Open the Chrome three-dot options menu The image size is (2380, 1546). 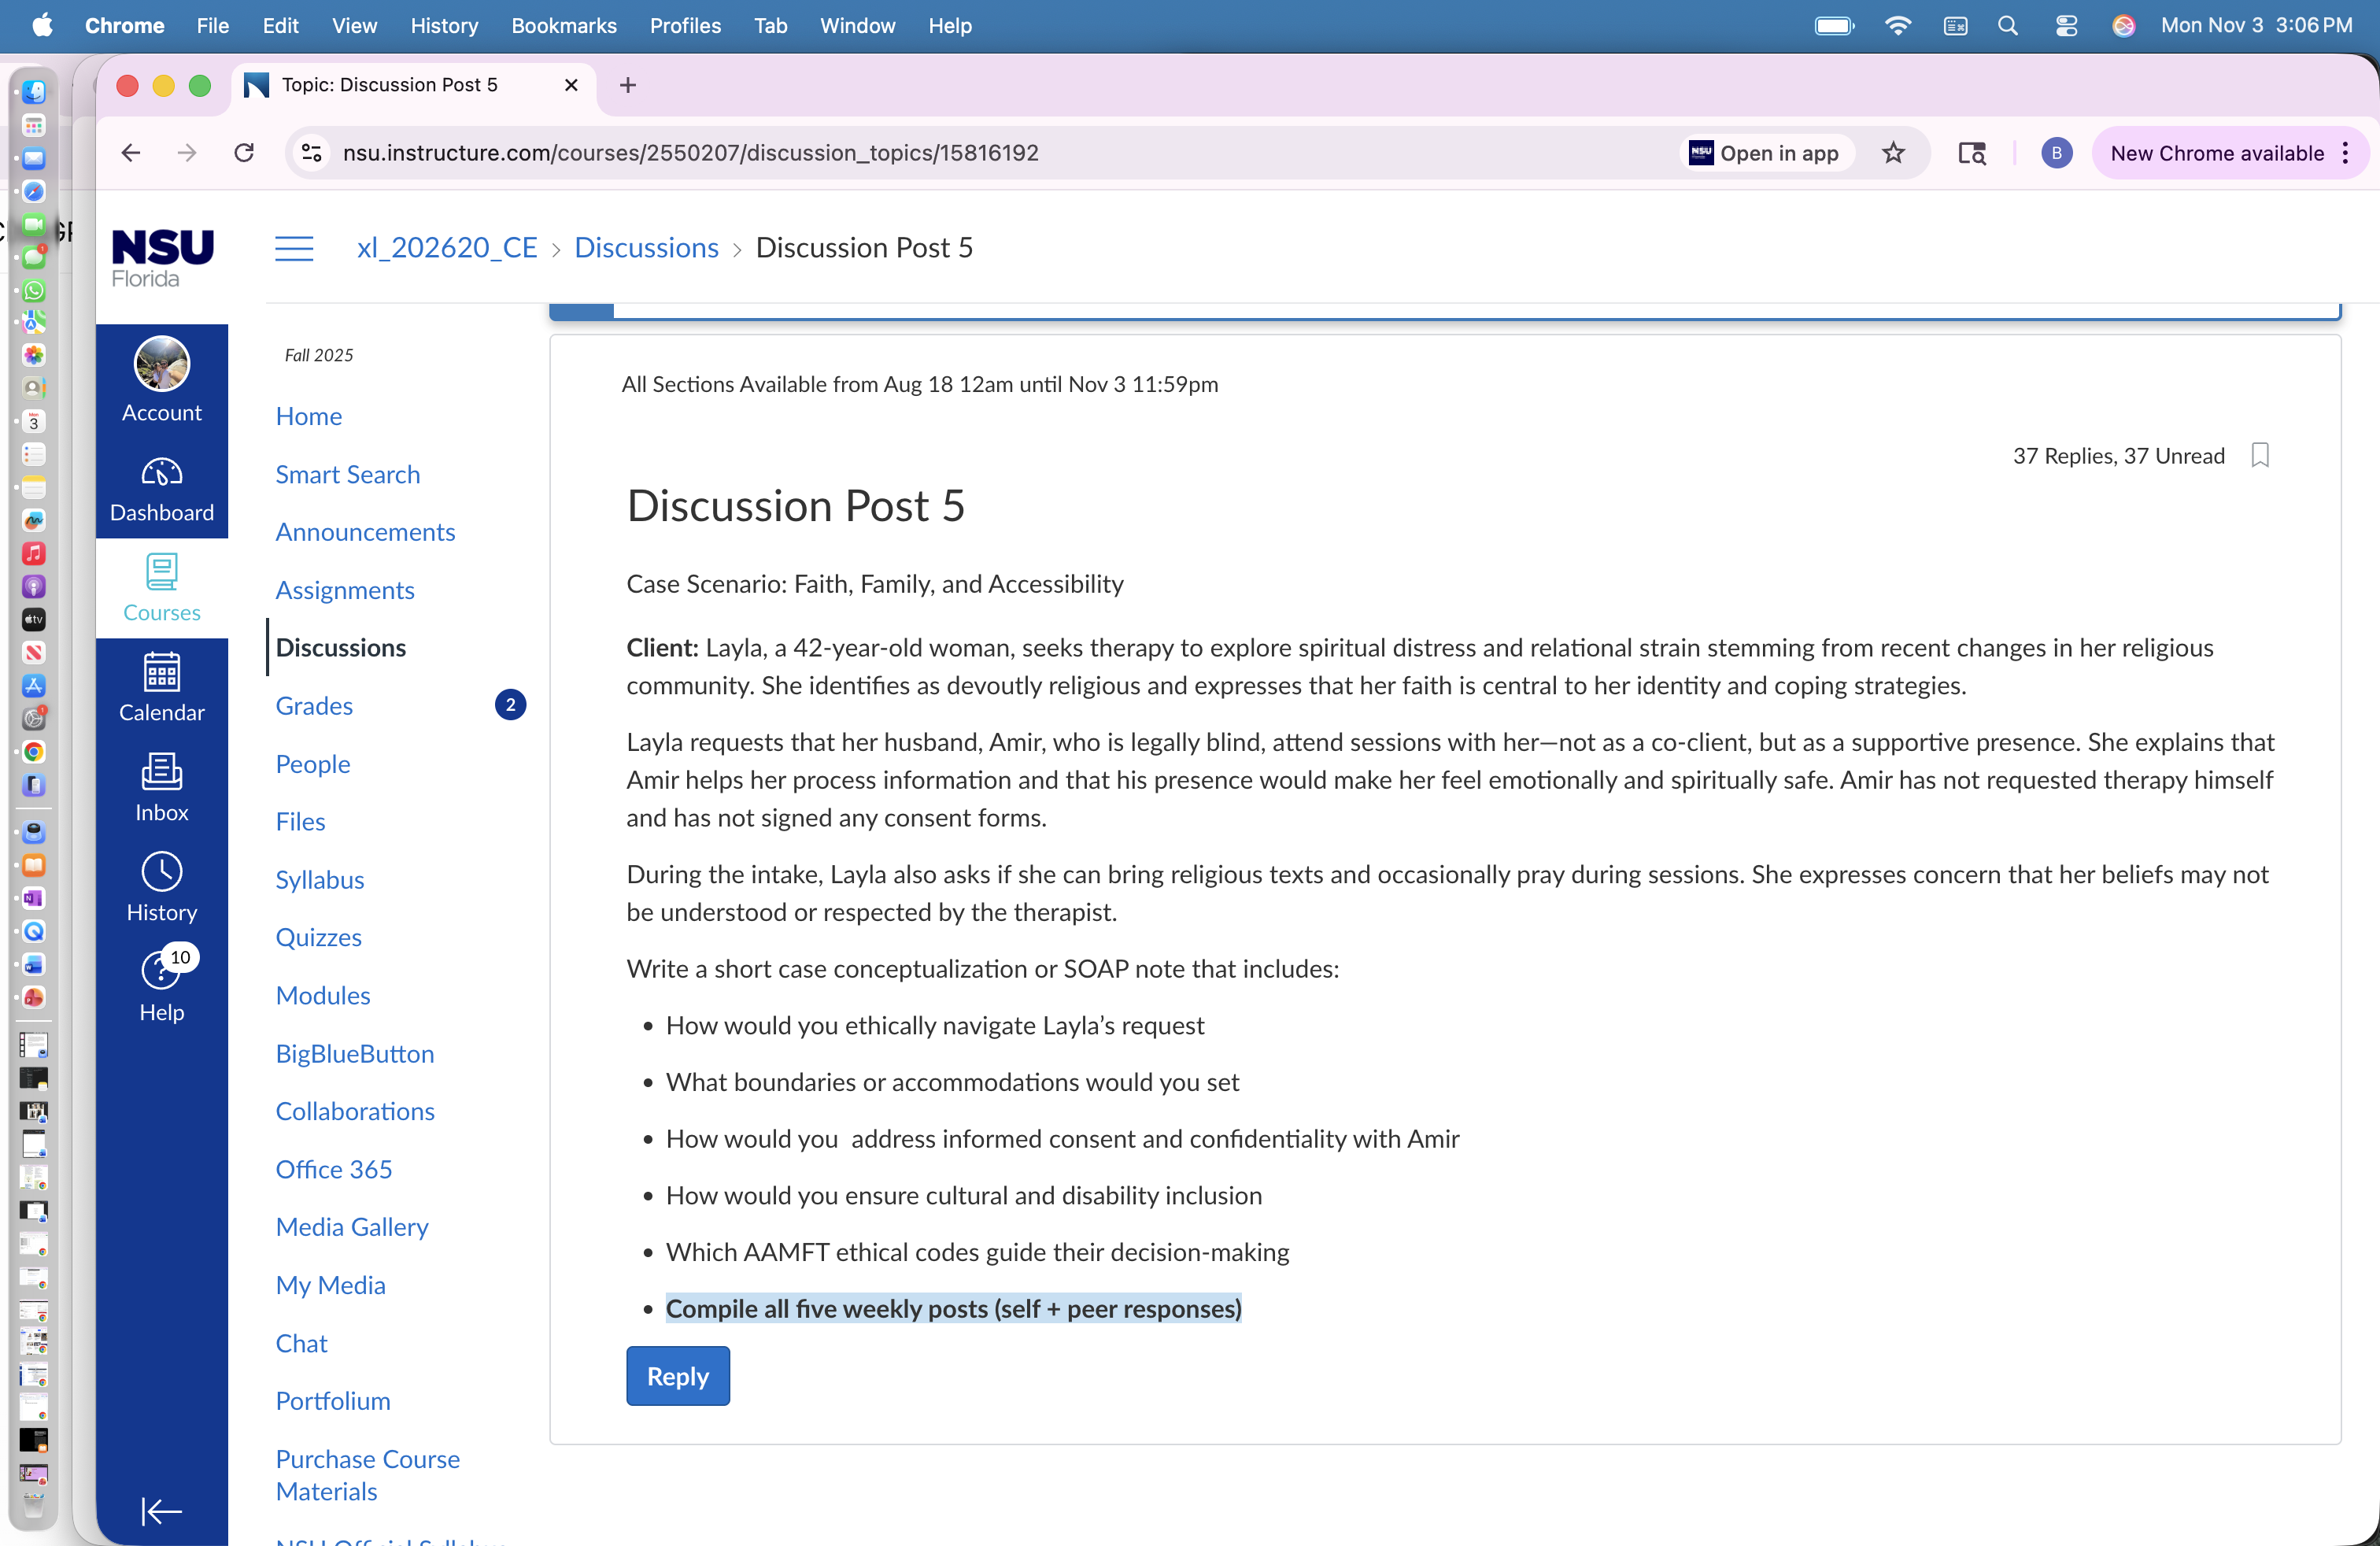(x=2346, y=153)
